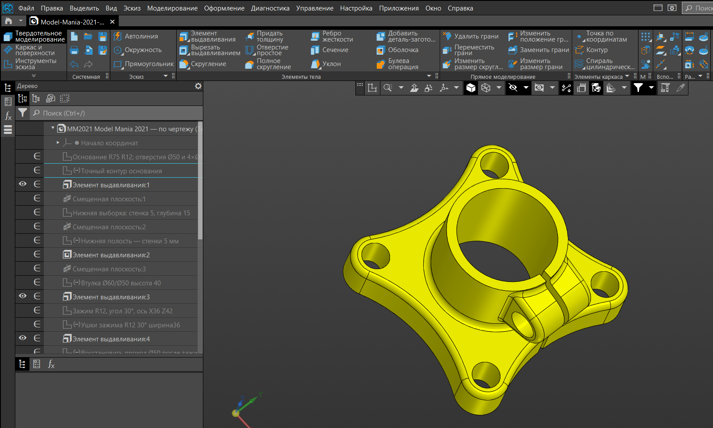
Task: Click the Уклон draft tool
Action: (x=326, y=64)
